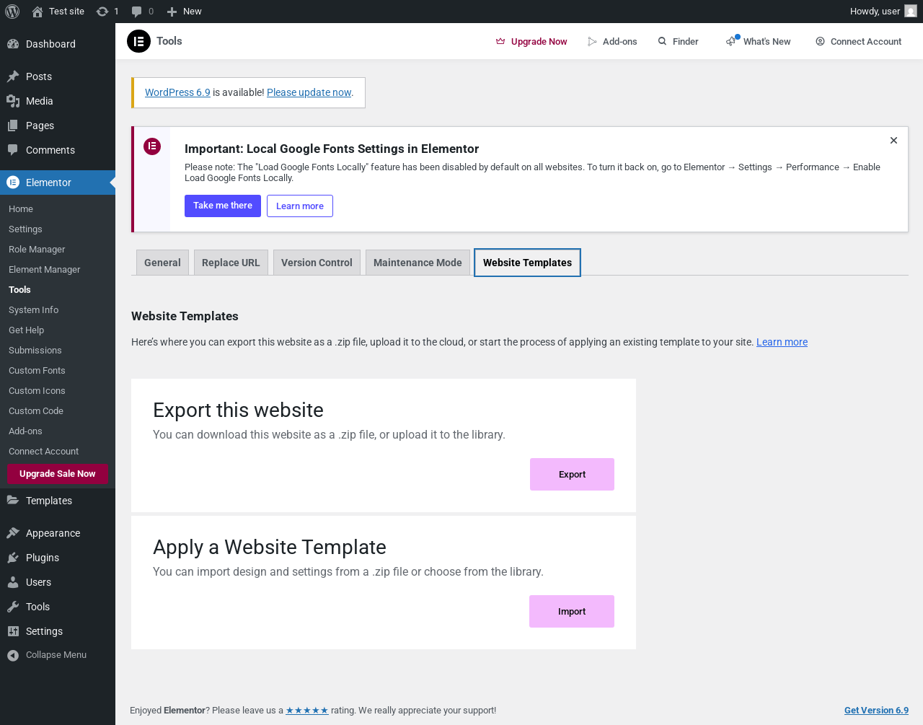Open the Maintenance Mode tab

418,263
